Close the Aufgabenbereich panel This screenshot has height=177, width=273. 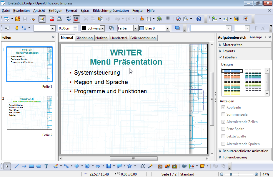click(270, 37)
